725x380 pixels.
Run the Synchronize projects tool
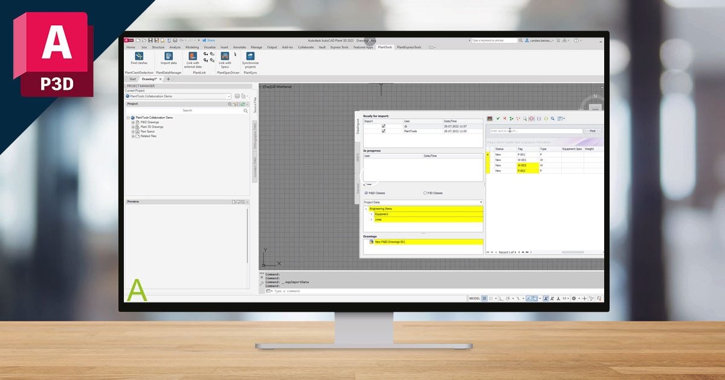pos(250,60)
